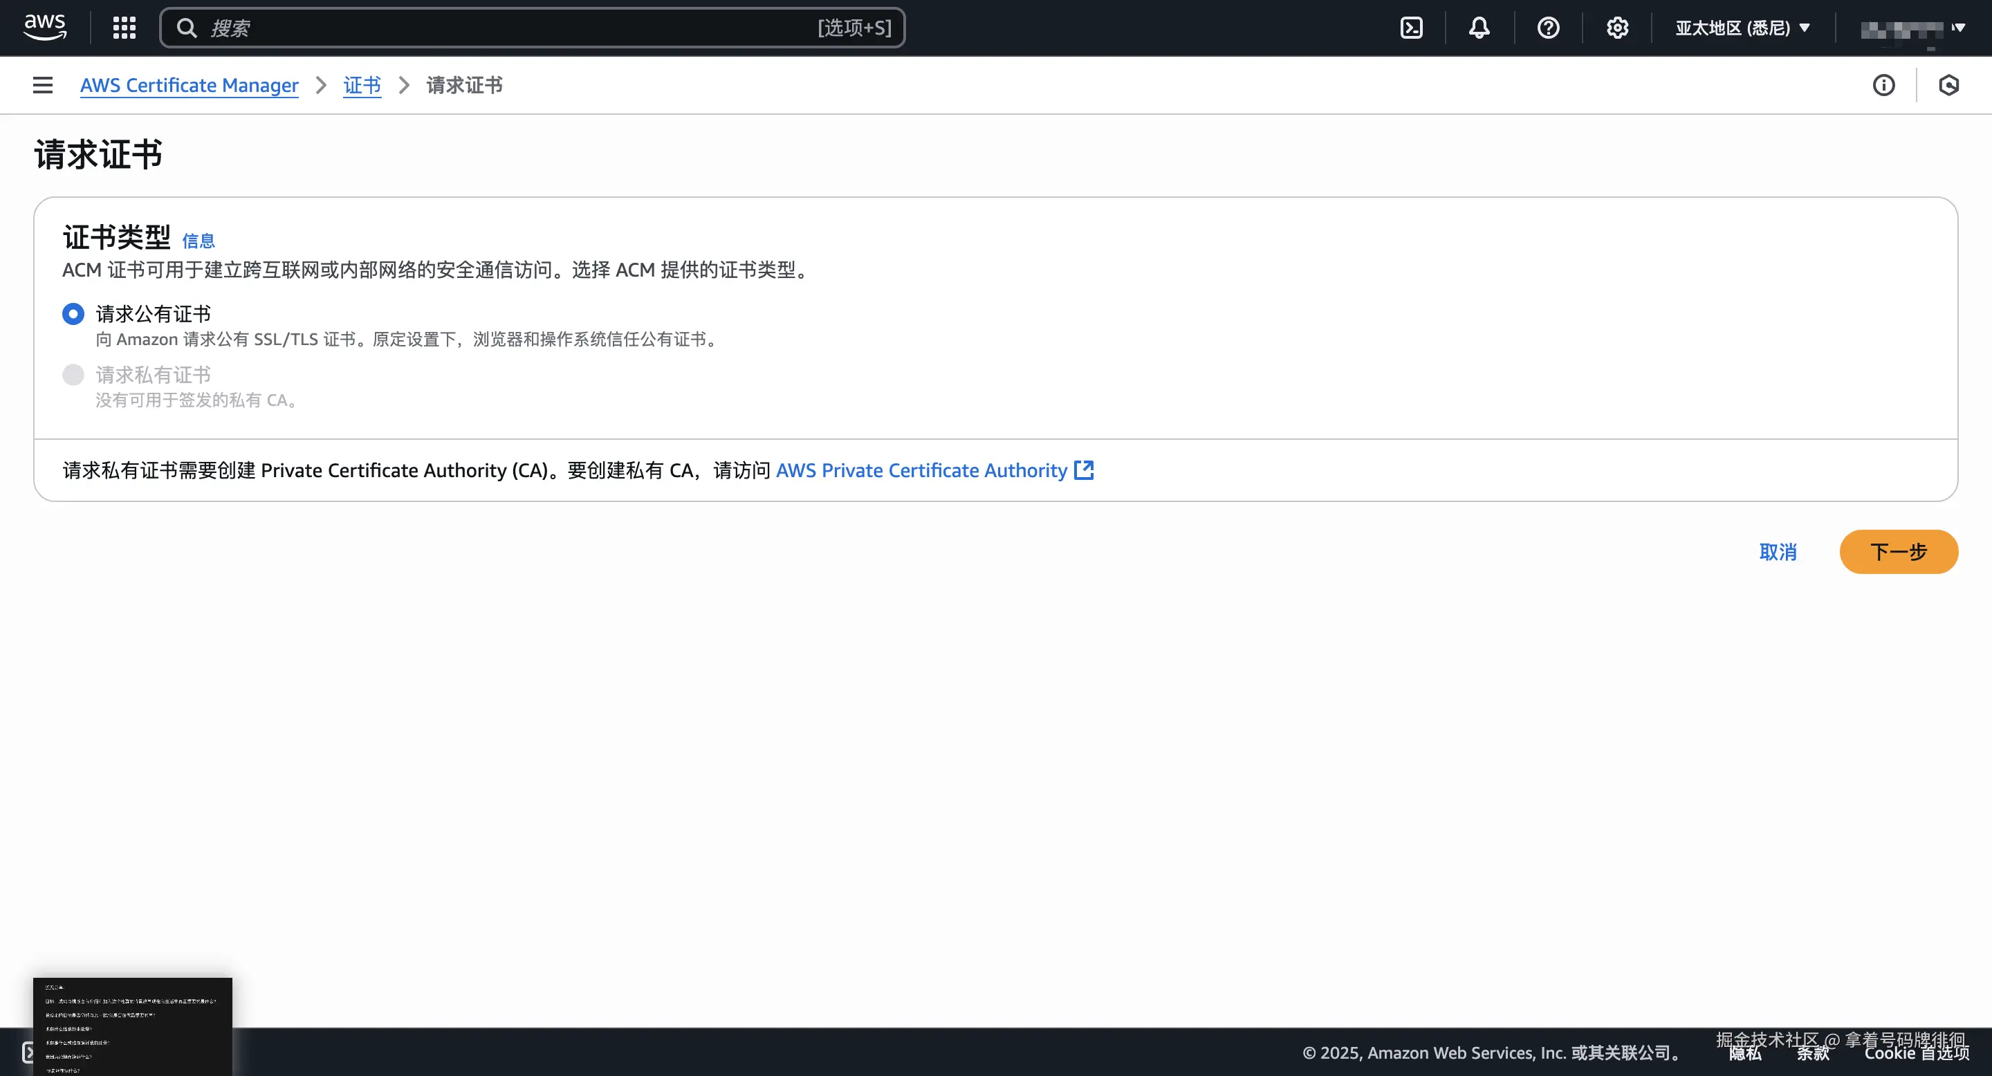Go to the AWS Certificate Manager breadcrumb
This screenshot has width=1992, height=1076.
[x=189, y=85]
